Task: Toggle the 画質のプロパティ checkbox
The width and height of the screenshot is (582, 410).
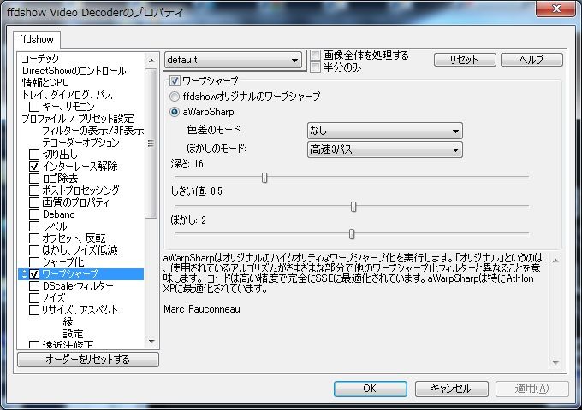Action: 34,202
